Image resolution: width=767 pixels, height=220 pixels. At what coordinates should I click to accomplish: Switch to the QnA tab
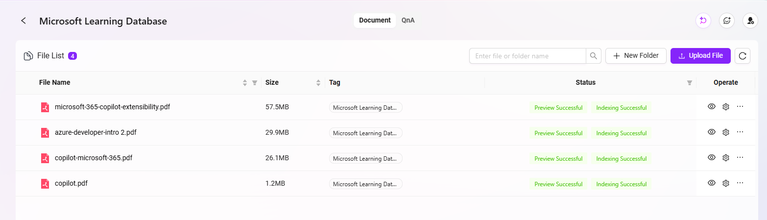[x=408, y=20]
